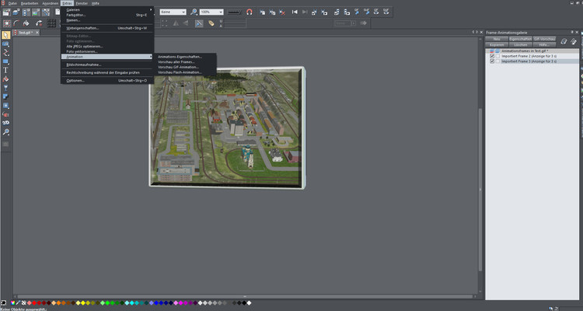
Task: Click the yellow tag names icon
Action: coord(211,23)
